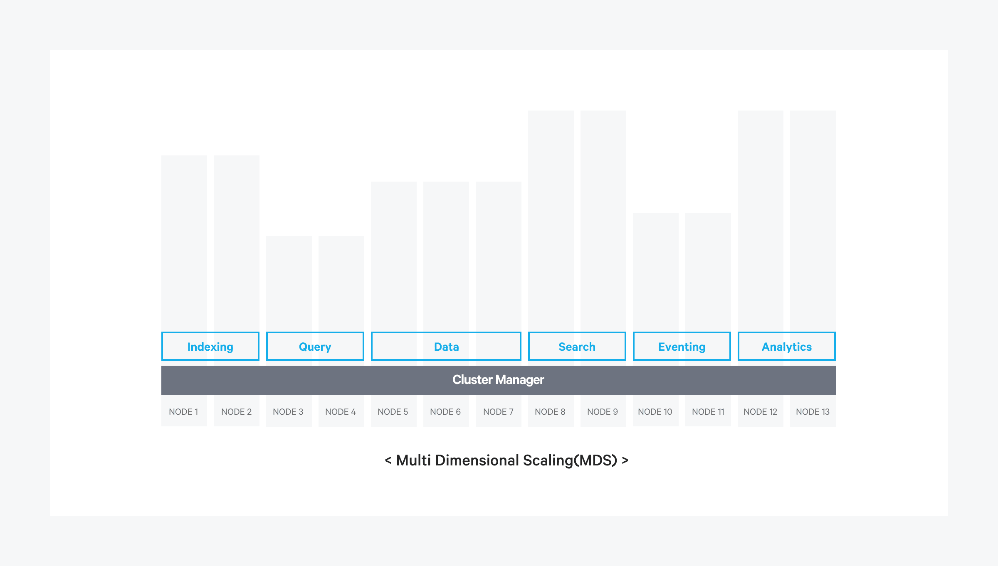This screenshot has height=566, width=998.
Task: Select the NODE 4 label
Action: [341, 412]
